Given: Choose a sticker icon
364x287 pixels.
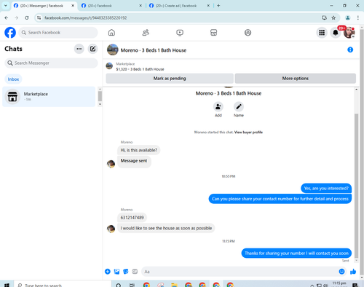Looking at the screenshot, I should click(x=126, y=272).
